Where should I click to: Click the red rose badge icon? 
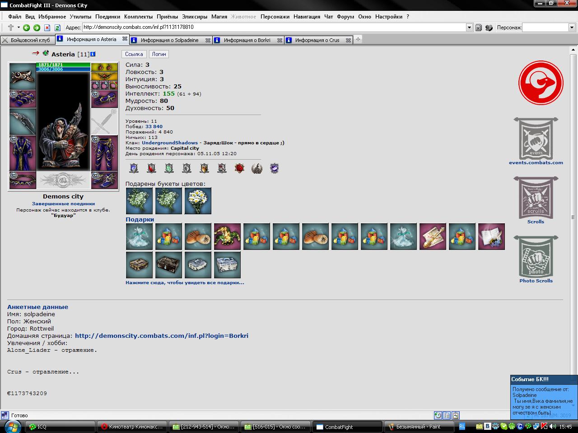click(x=239, y=168)
